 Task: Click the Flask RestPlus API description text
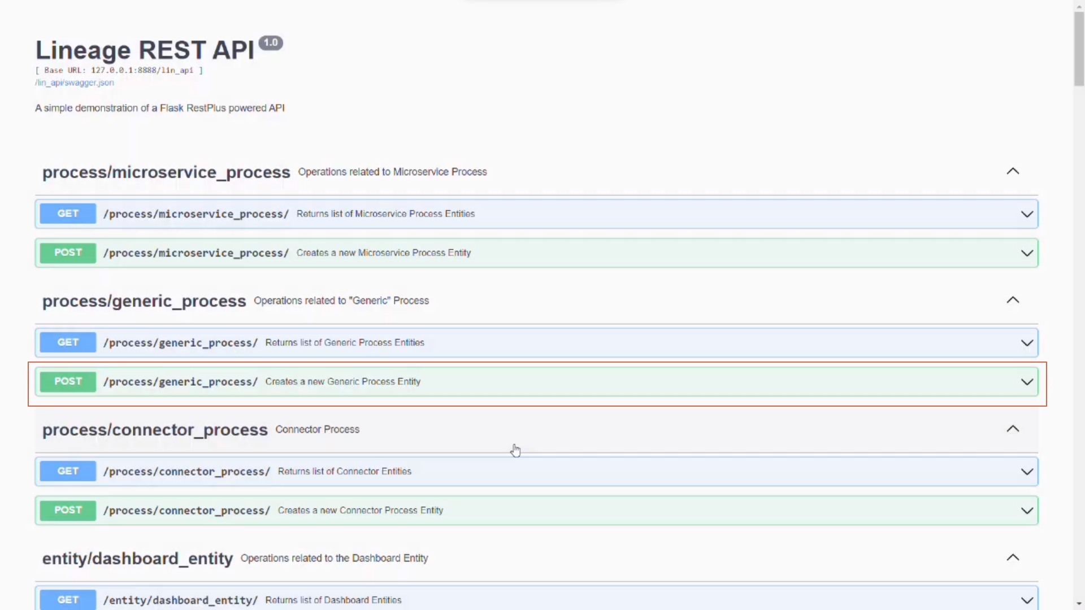coord(160,108)
